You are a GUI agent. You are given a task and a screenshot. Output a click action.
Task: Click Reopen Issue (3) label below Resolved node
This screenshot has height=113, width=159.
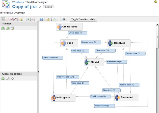(135, 54)
